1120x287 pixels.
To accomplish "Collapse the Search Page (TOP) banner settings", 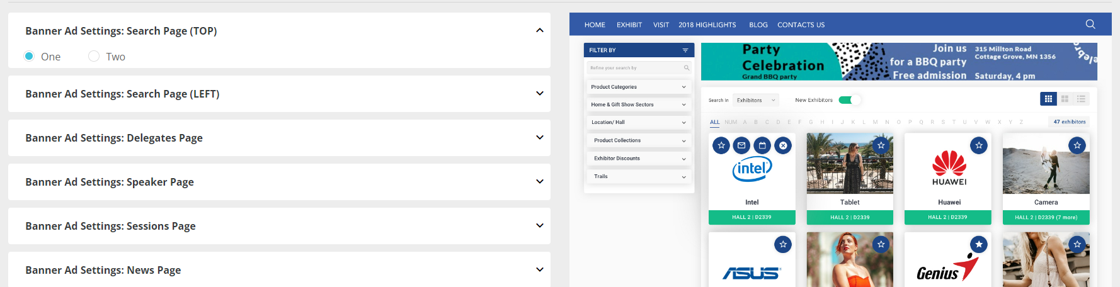I will tap(539, 30).
